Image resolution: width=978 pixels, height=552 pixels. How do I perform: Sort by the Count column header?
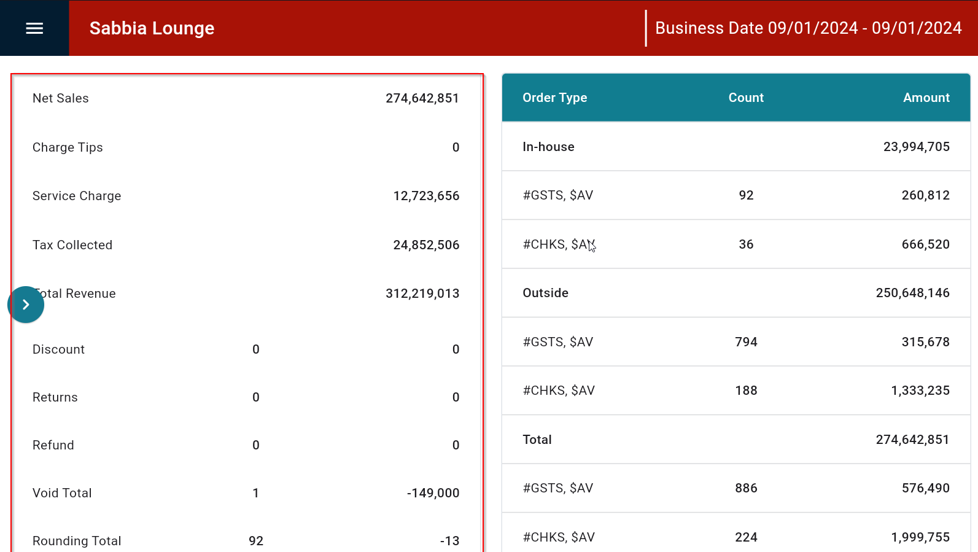(745, 98)
